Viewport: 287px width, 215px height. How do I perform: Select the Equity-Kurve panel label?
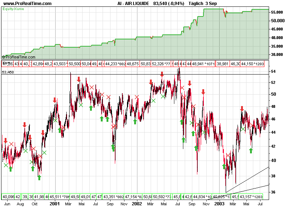click(13, 9)
